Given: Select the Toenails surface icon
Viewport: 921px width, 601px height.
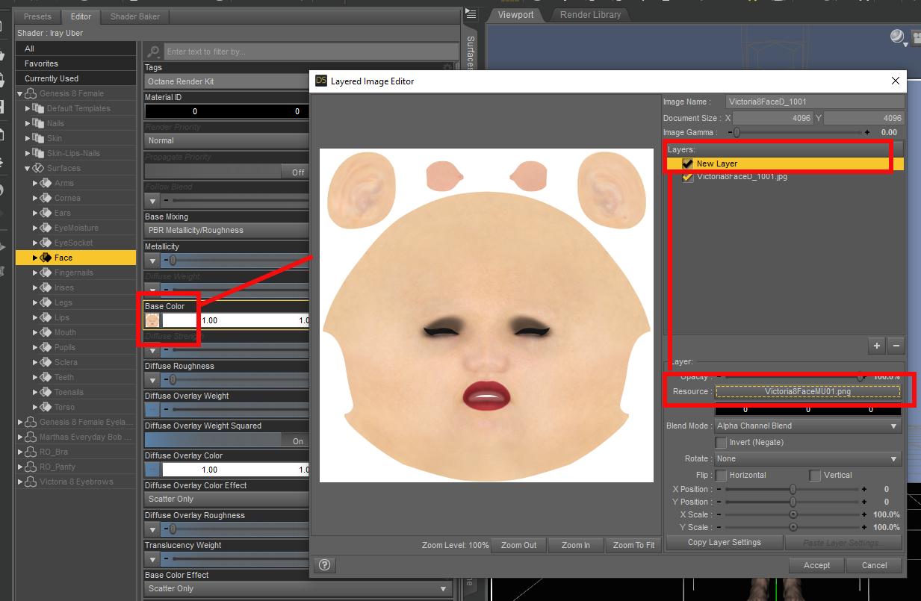Looking at the screenshot, I should point(46,392).
